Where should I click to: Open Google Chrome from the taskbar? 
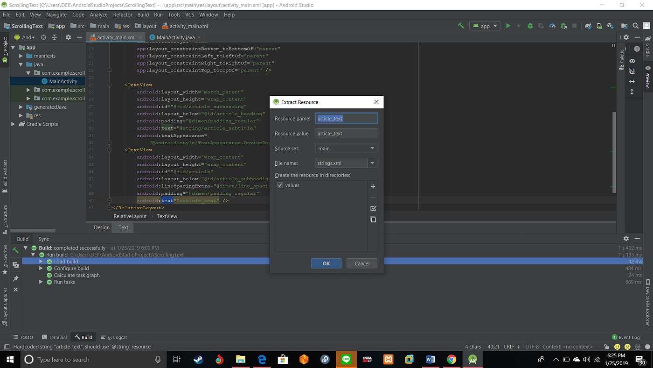pyautogui.click(x=452, y=359)
